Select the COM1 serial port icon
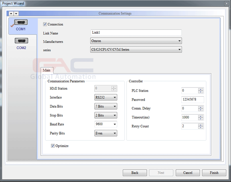 [x=21, y=22]
